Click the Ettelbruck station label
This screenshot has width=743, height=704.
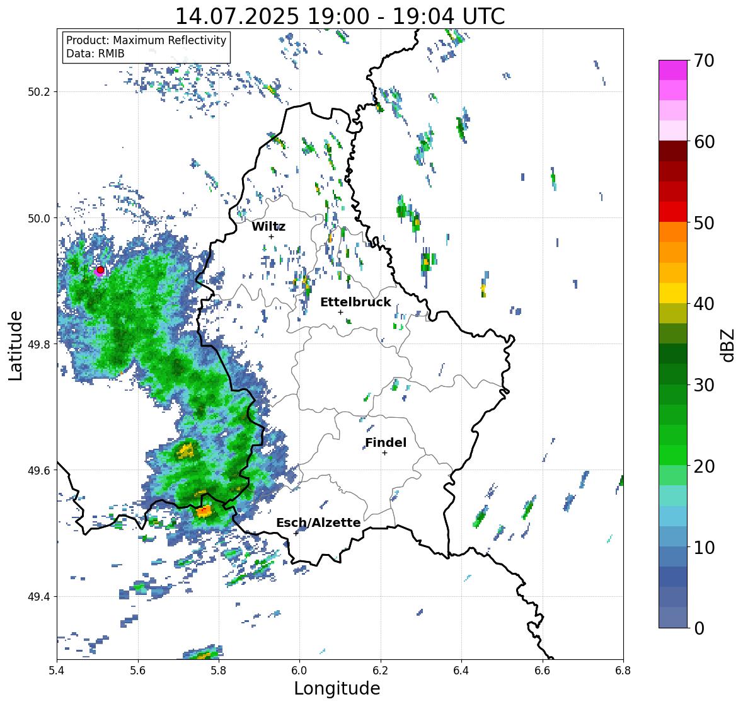(x=355, y=303)
